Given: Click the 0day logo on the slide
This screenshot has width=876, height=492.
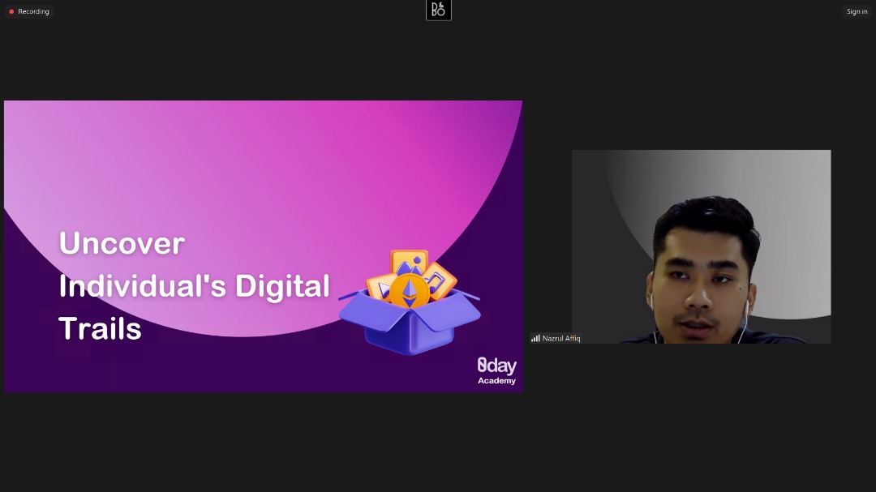Looking at the screenshot, I should coord(496,366).
